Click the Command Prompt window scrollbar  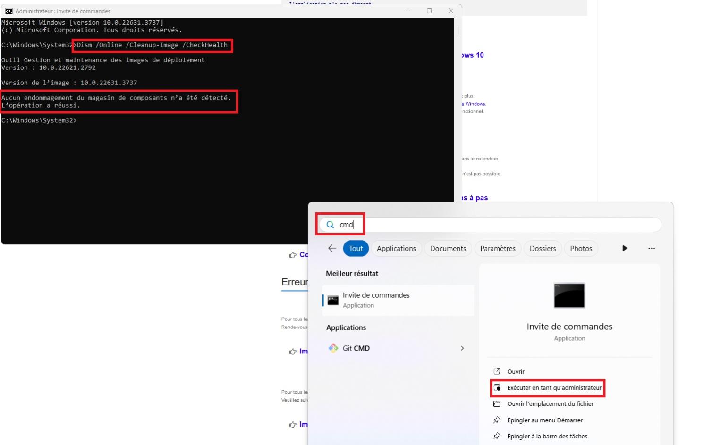tap(458, 30)
